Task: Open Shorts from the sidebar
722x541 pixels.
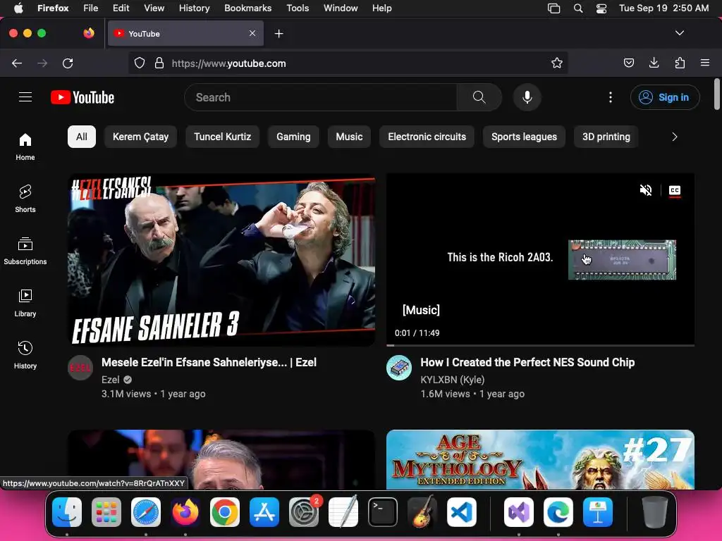Action: point(25,199)
